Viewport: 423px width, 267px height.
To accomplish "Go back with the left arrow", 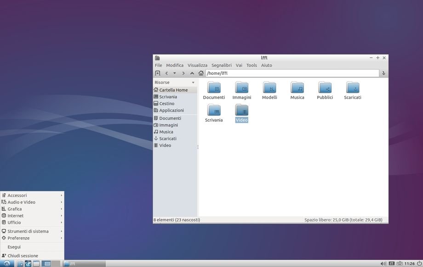I will [166, 73].
